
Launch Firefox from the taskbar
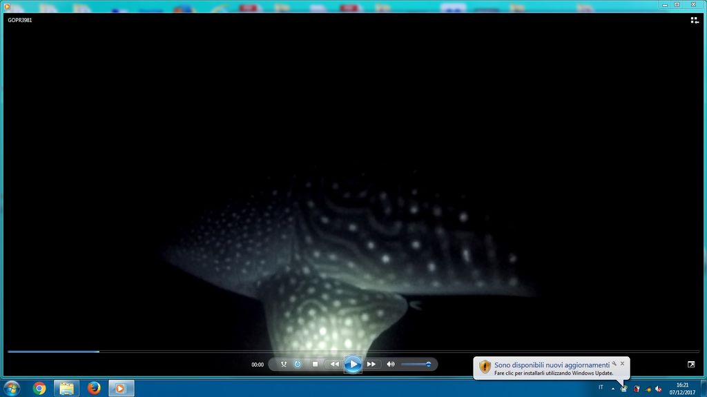point(94,388)
